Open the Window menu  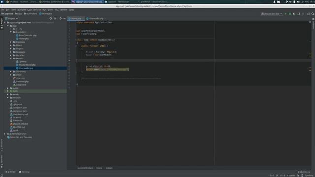(64, 10)
